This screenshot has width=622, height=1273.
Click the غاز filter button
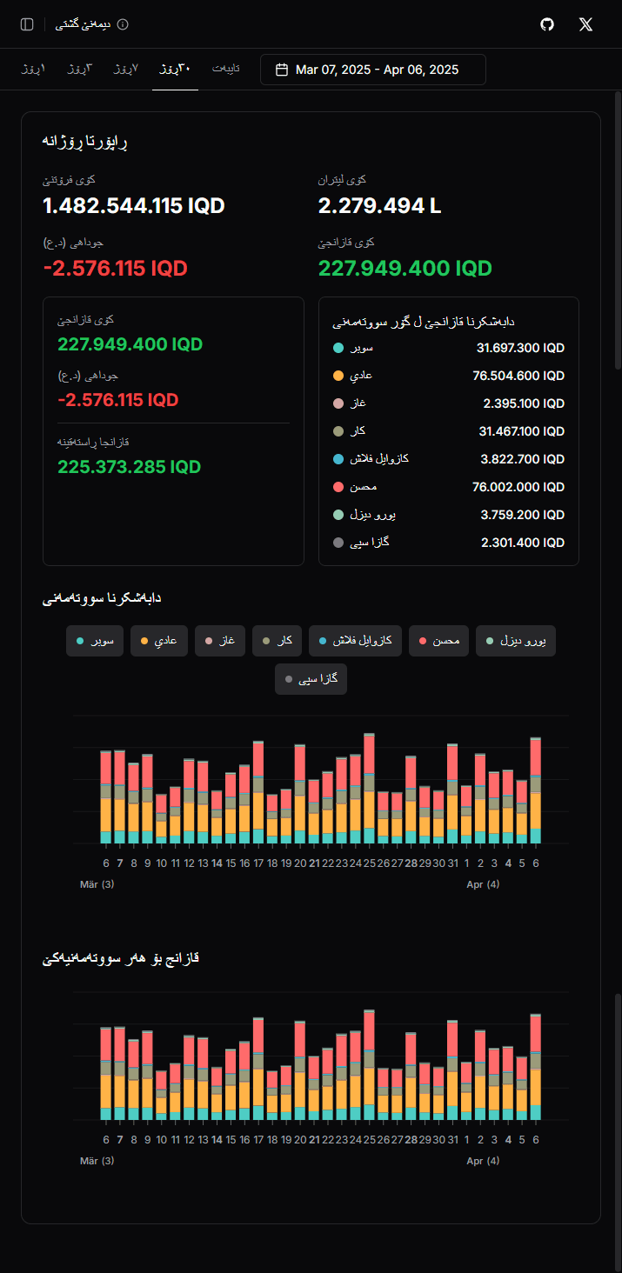click(x=220, y=641)
